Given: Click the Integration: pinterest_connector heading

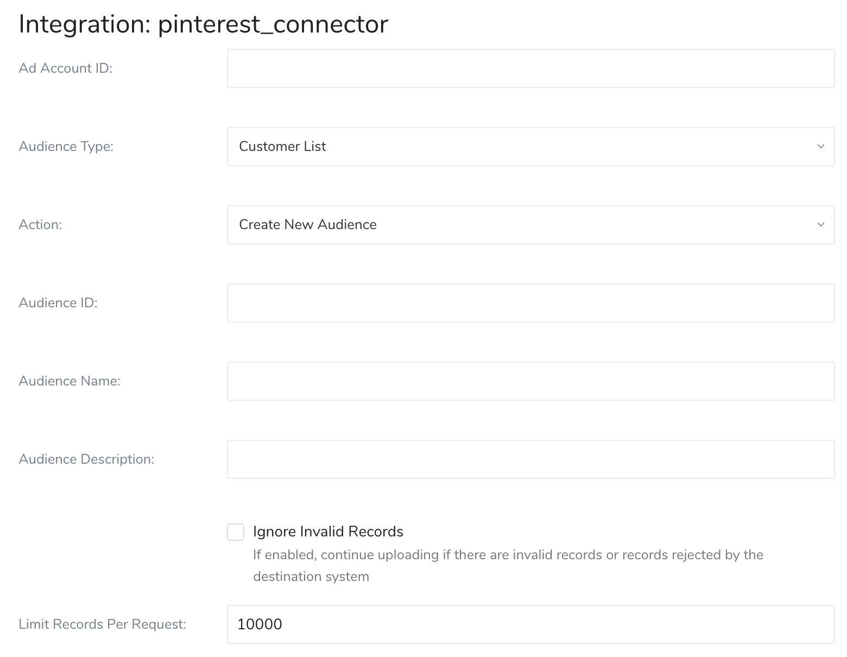Looking at the screenshot, I should [x=204, y=24].
